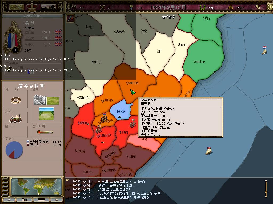Click the Pisang Kop province arrow marker
Screen dimensions: 273x204
click(x=133, y=92)
